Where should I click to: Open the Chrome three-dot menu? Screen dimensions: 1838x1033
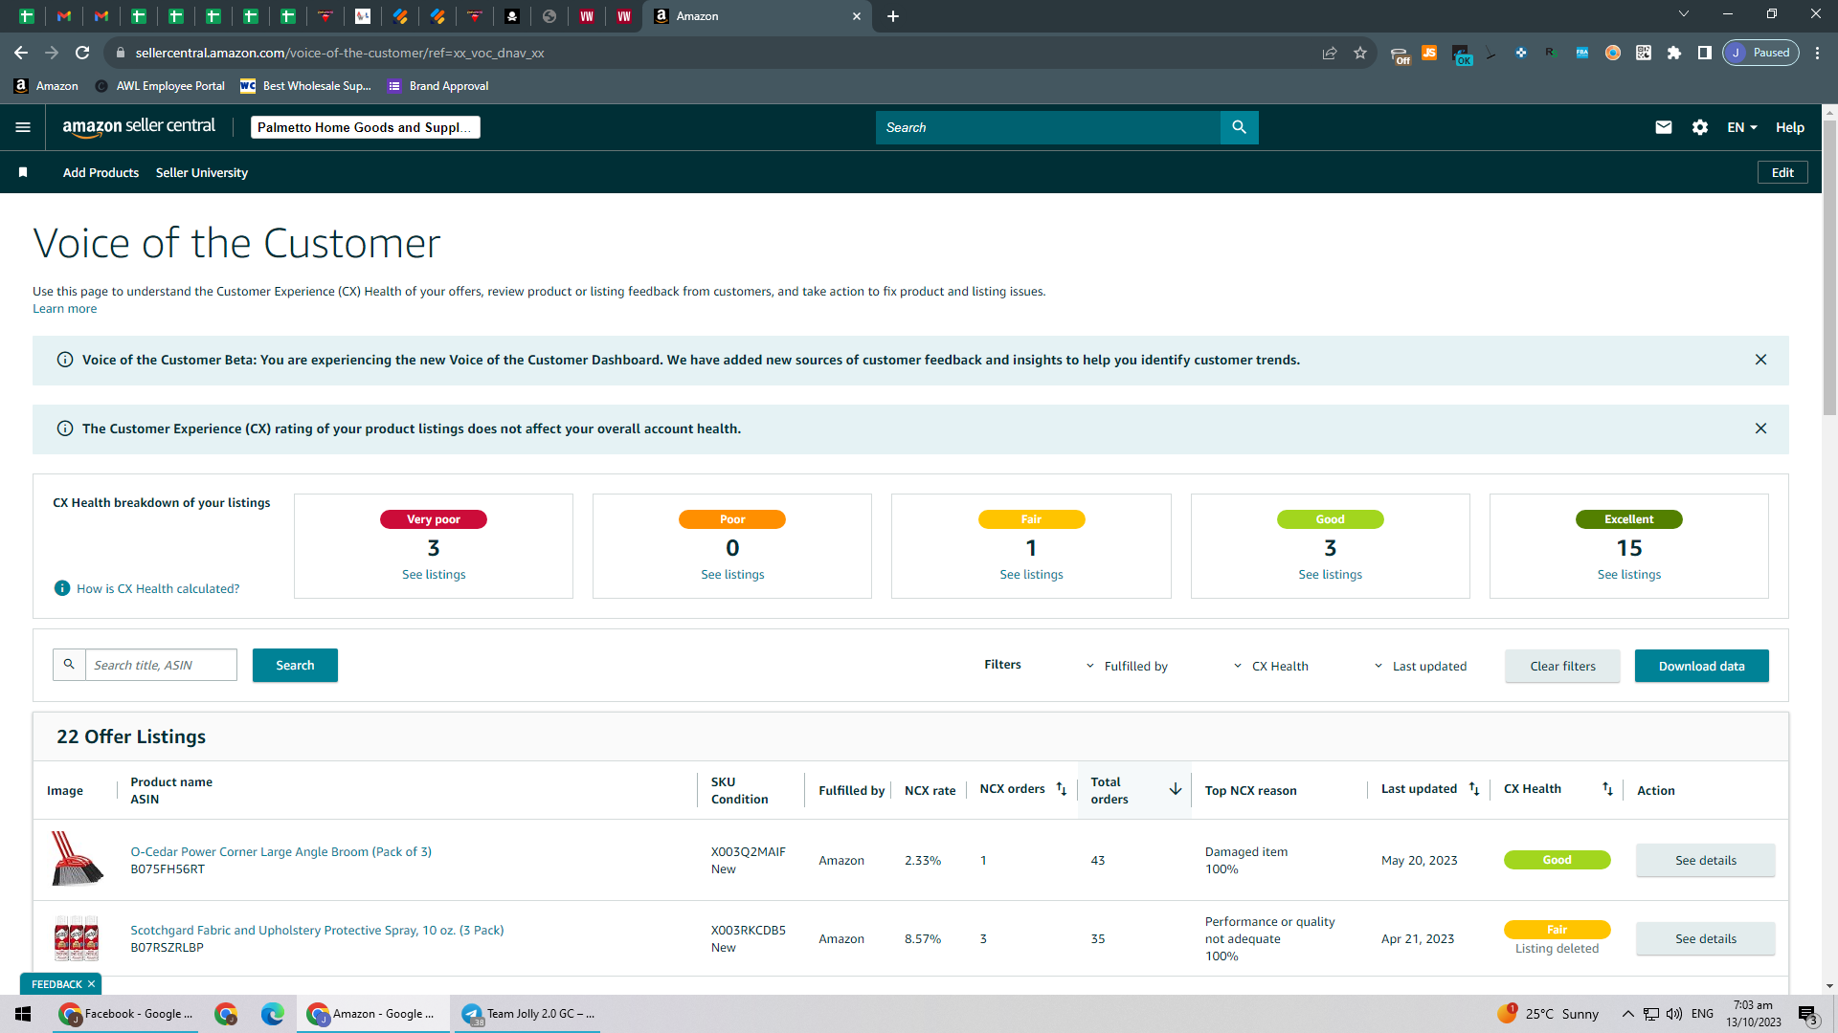(1818, 53)
